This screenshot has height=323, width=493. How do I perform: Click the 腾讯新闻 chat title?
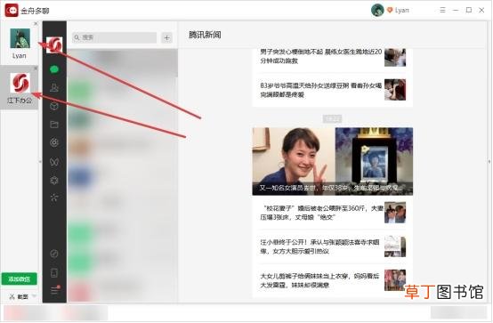(205, 35)
